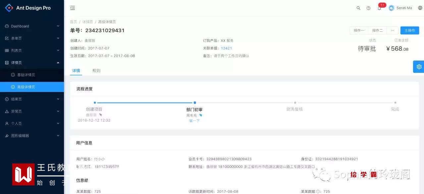Click the 异常页 warning triangle icon

7,111
